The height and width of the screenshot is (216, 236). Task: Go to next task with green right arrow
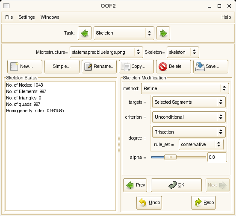[163, 33]
